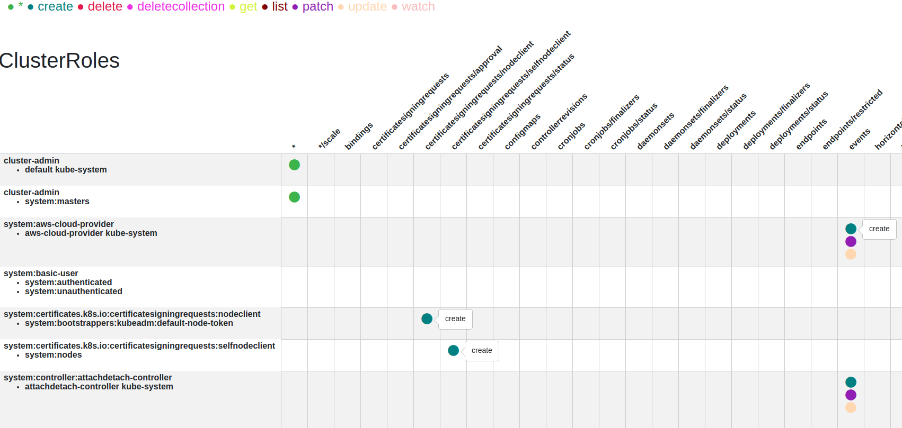
Task: Select the system:controller:attachdetach-controller role name
Action: [x=88, y=378]
